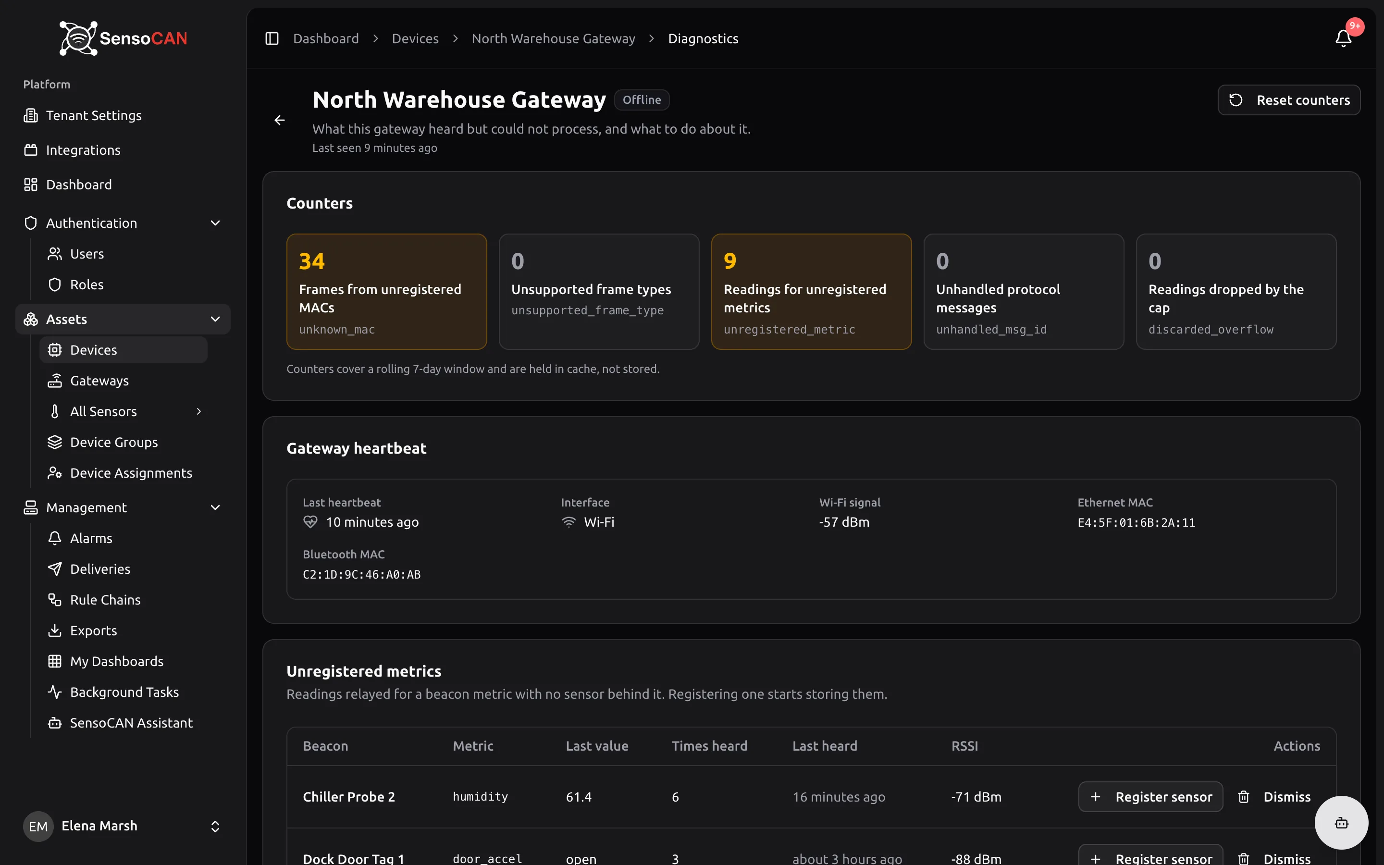Expand the All Sensors submenu arrow
The image size is (1384, 865).
coord(199,412)
